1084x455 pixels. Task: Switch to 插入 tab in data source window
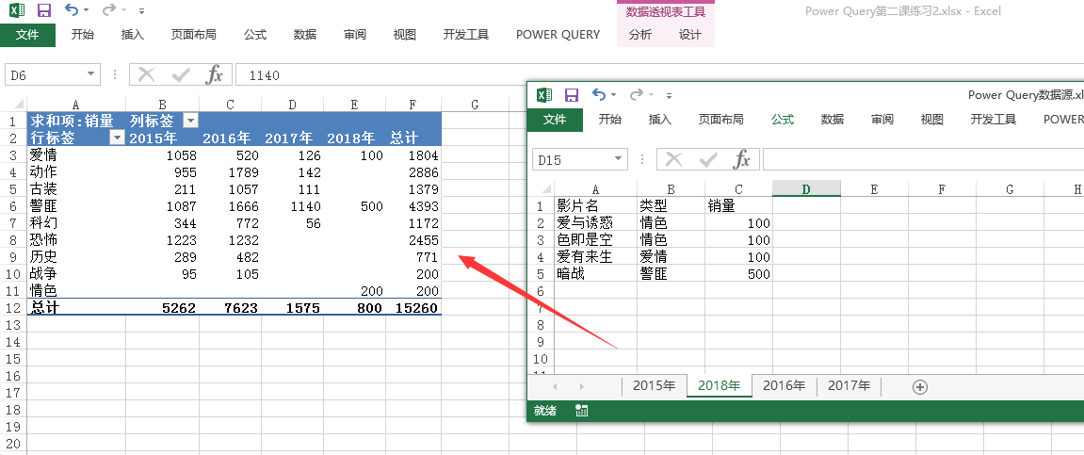point(659,120)
